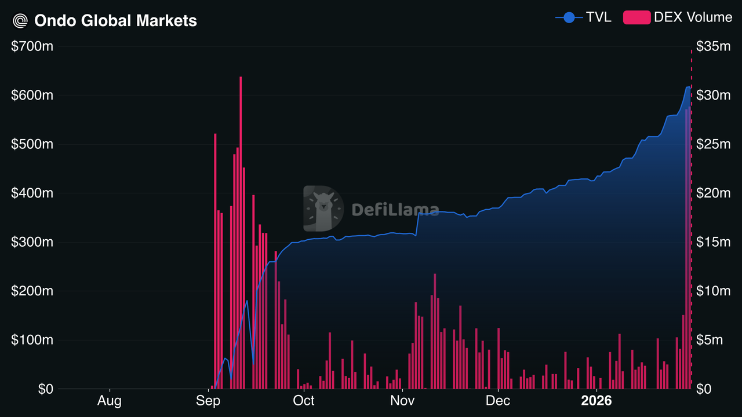Click the Ondo logo icon beside the title
The height and width of the screenshot is (417, 742).
pyautogui.click(x=20, y=21)
